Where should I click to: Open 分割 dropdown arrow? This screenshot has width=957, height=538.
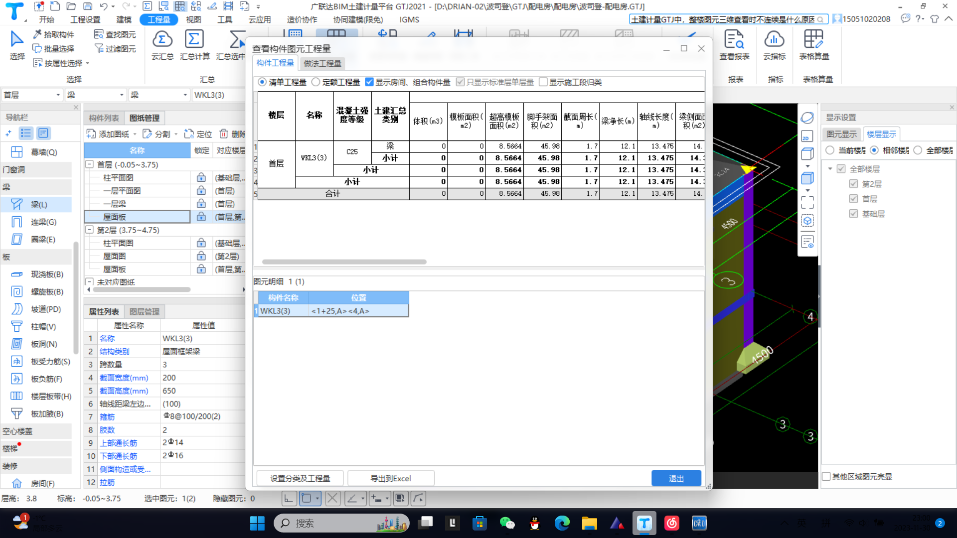point(176,134)
